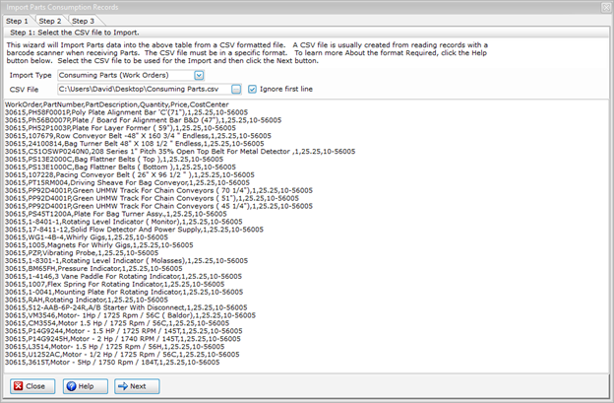614x403 pixels.
Task: Select the P14G9244 Motor 1.5 HP line
Action: pyautogui.click(x=123, y=332)
